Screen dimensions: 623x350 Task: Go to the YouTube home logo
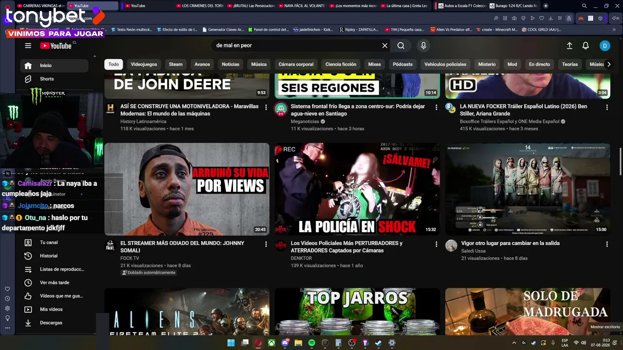click(56, 46)
